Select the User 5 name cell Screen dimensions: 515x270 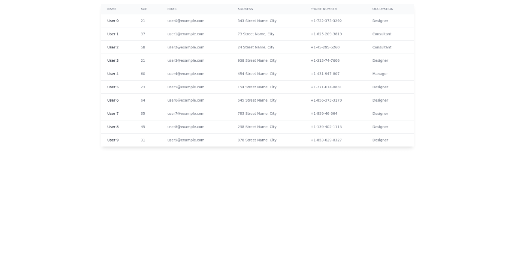click(113, 87)
